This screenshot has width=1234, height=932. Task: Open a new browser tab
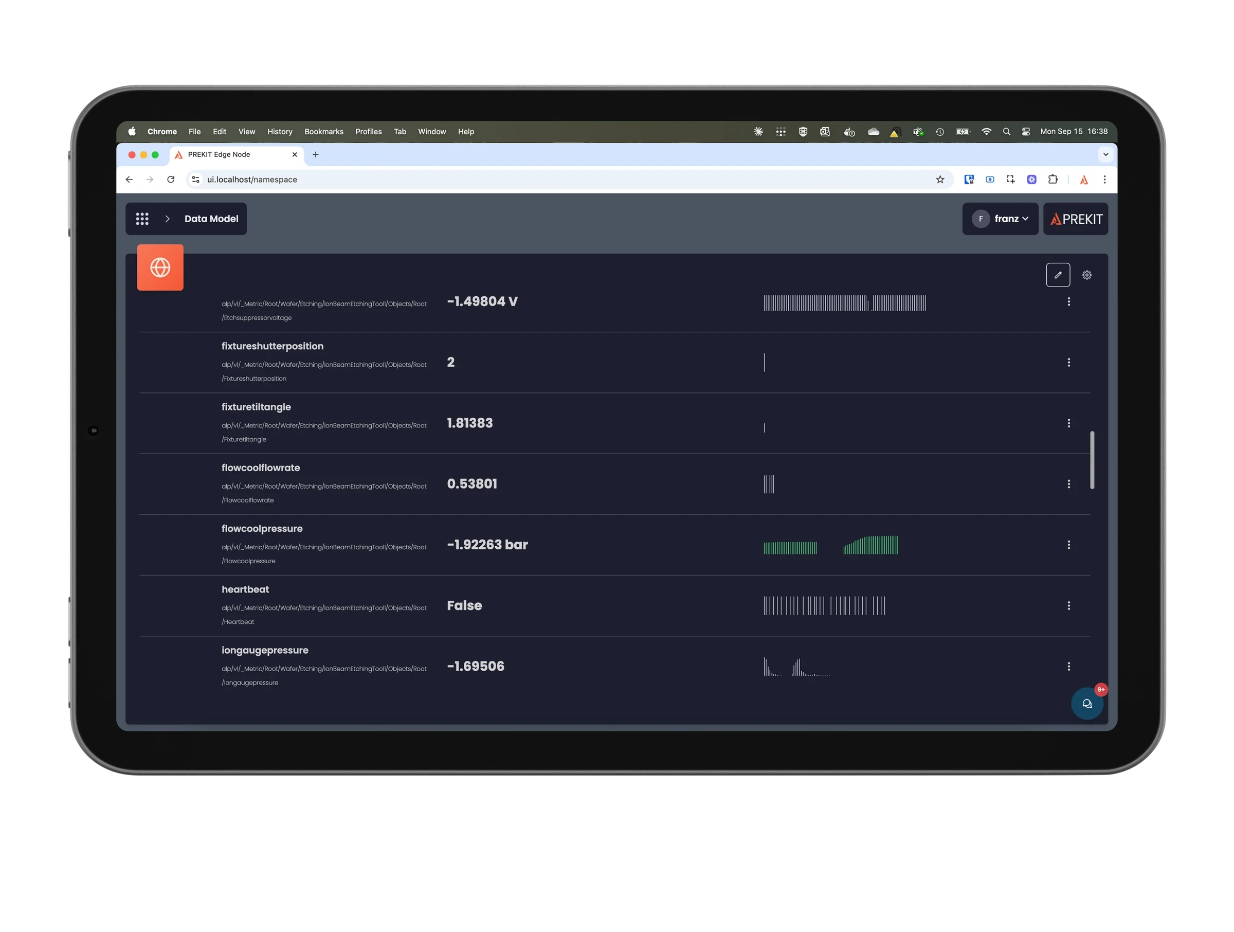tap(316, 155)
